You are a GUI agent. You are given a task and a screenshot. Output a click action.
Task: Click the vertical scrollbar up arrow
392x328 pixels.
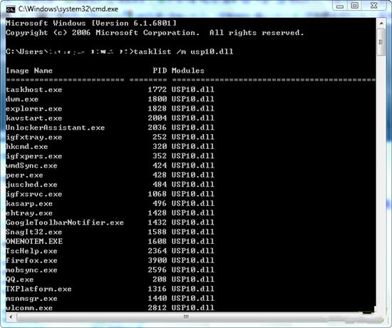[381, 24]
